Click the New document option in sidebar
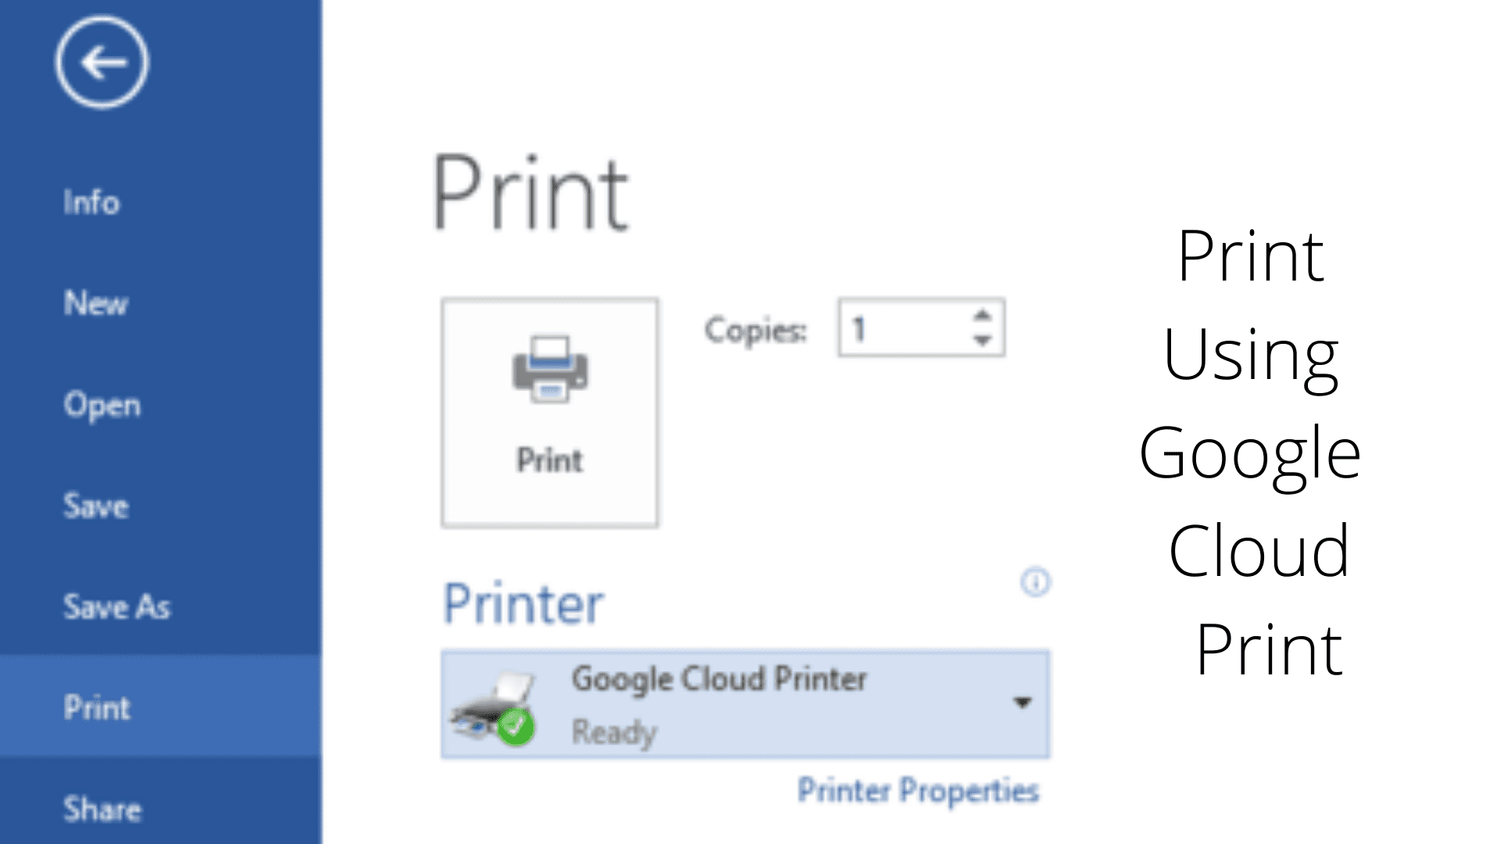The image size is (1501, 844). click(x=94, y=302)
